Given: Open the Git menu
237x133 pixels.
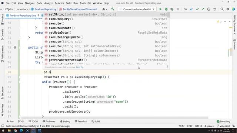Looking at the screenshot, I should (89, 3).
